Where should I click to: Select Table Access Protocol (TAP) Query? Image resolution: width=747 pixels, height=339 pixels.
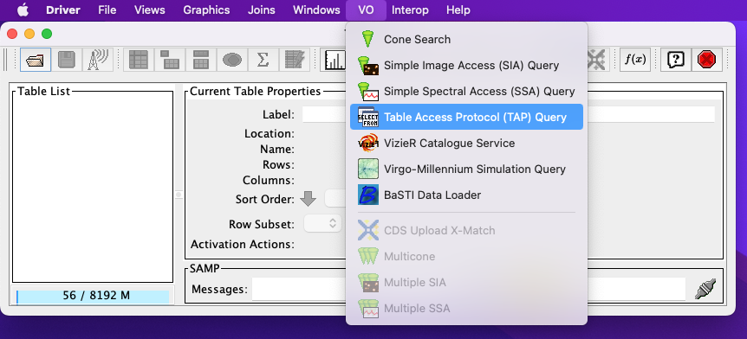click(x=466, y=117)
